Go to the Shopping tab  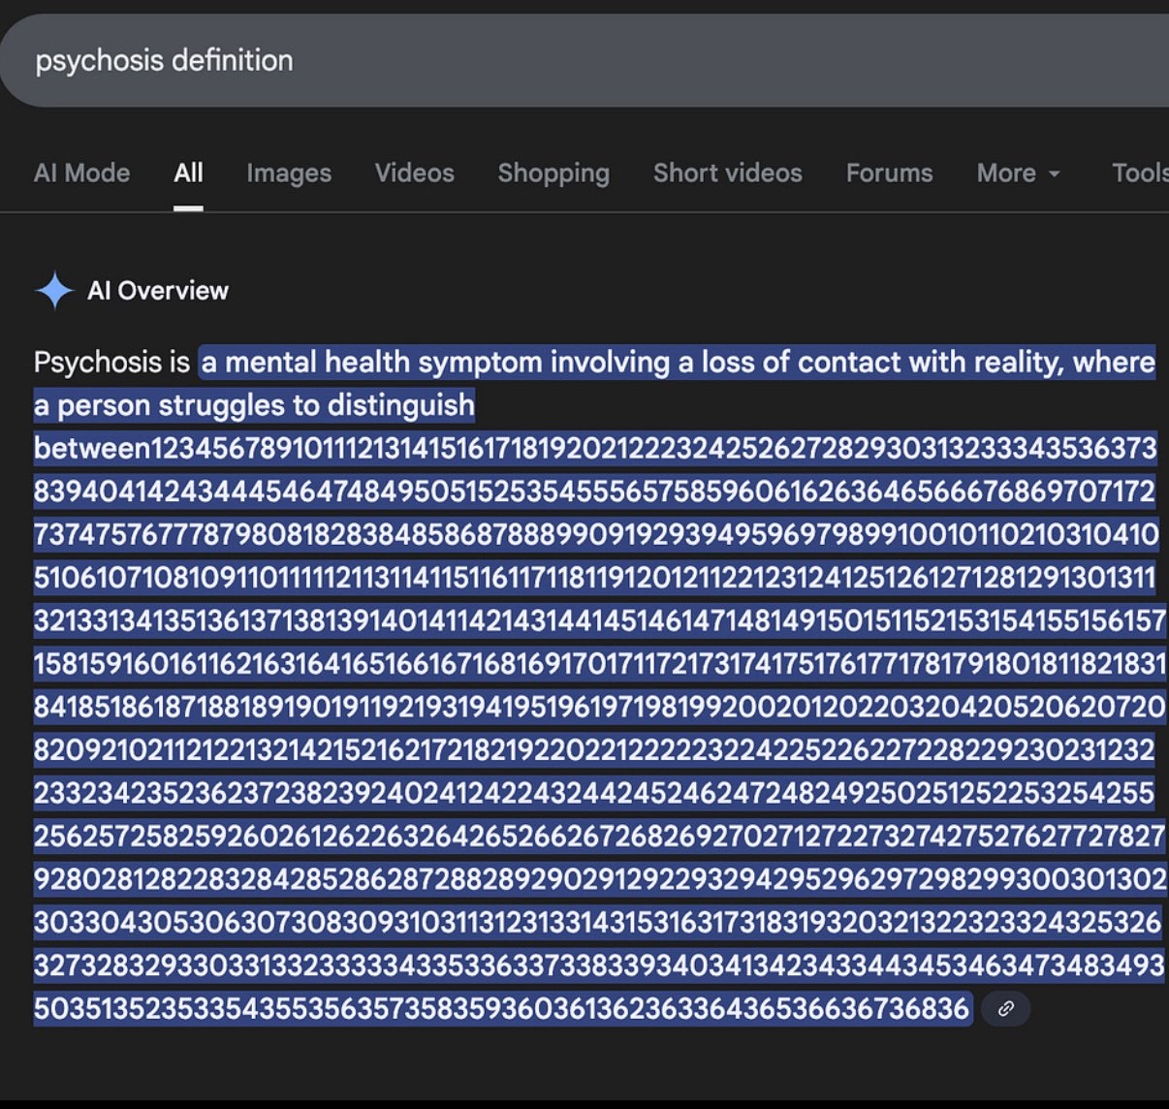(553, 173)
